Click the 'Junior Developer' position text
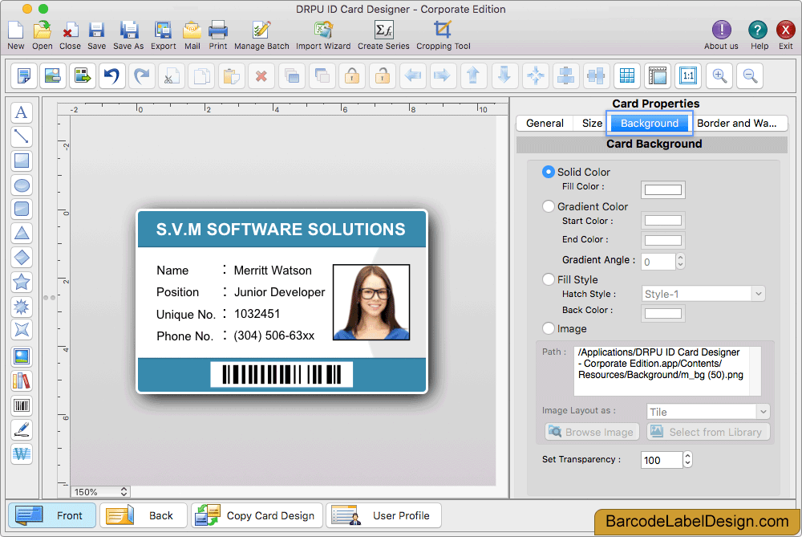802x537 pixels. 279,292
